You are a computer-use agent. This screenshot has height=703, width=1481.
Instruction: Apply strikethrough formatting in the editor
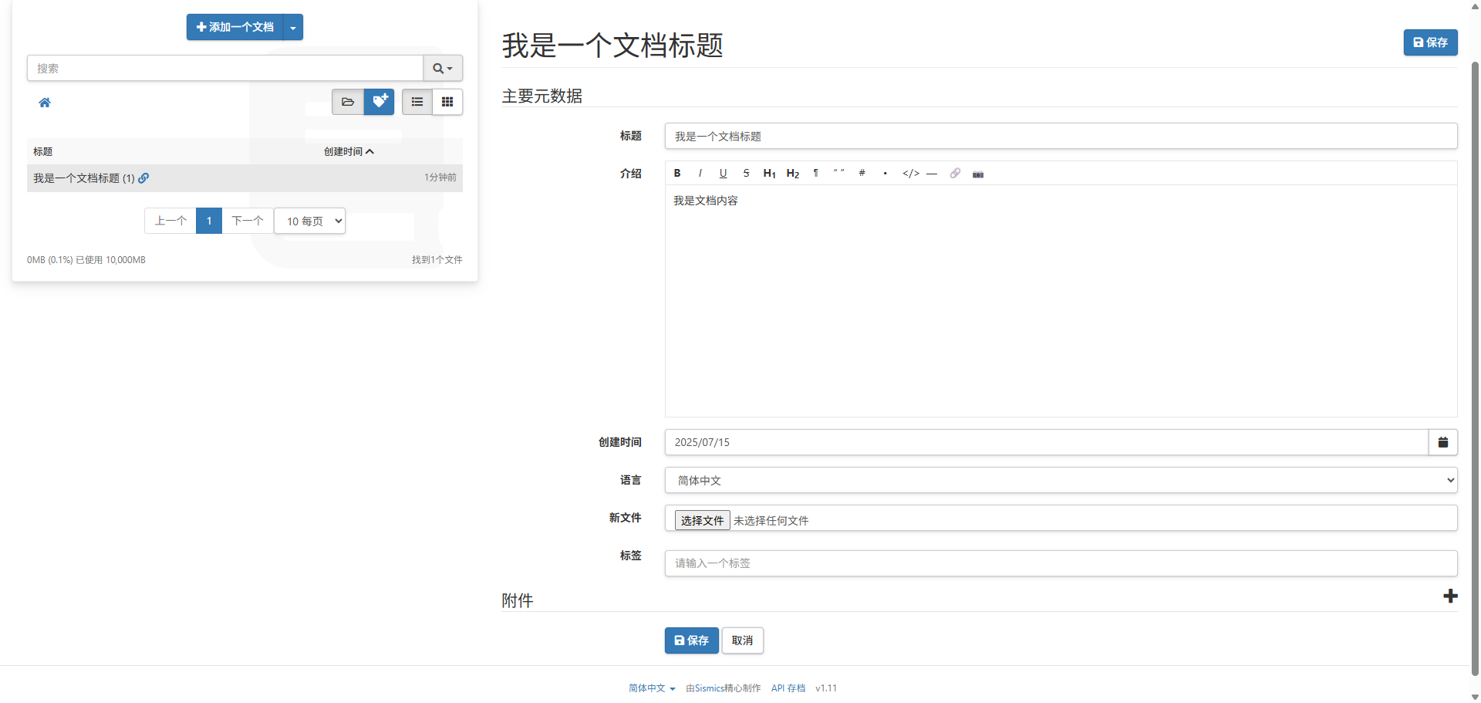pyautogui.click(x=746, y=173)
